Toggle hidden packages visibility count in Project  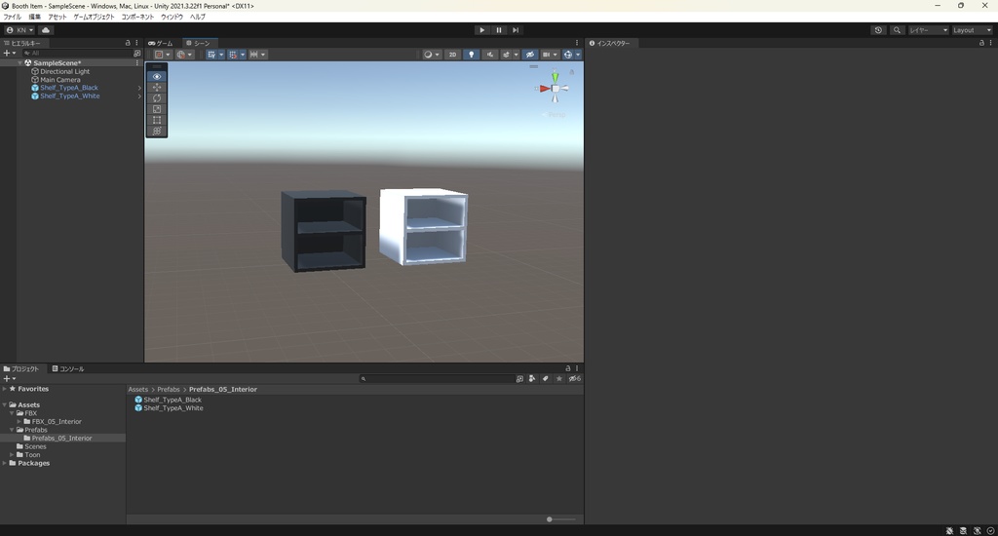pyautogui.click(x=574, y=379)
